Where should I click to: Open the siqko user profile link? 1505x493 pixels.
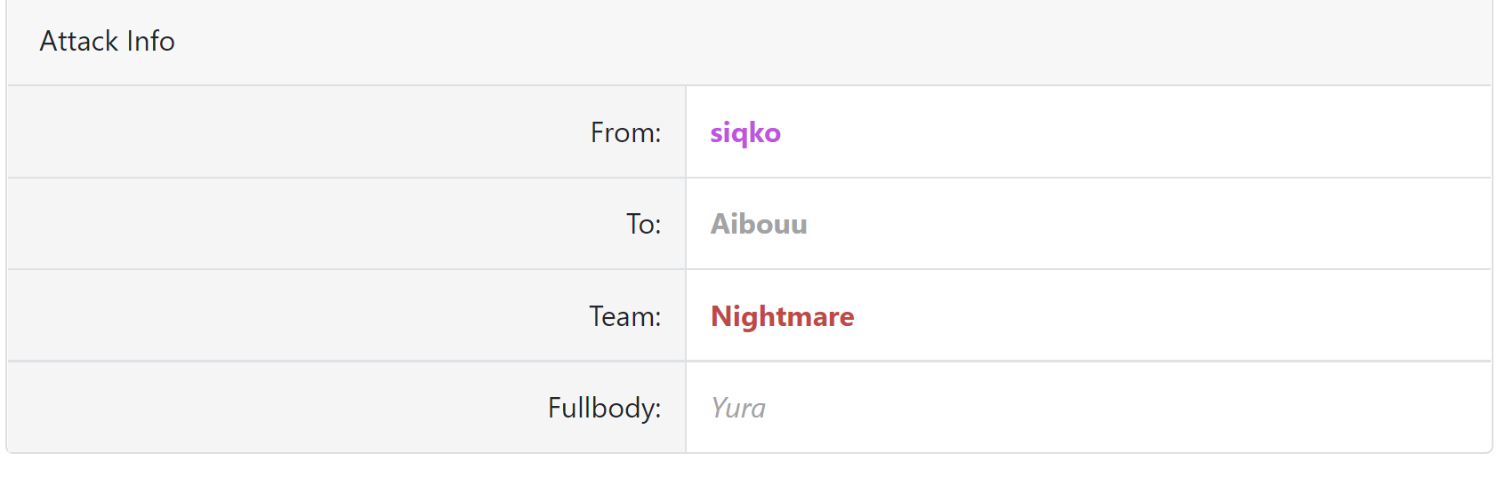744,132
